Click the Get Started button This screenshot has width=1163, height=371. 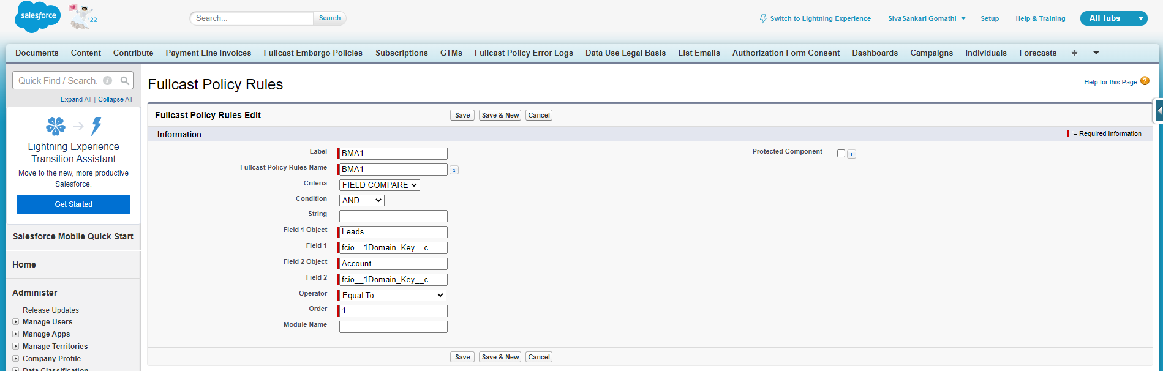73,204
